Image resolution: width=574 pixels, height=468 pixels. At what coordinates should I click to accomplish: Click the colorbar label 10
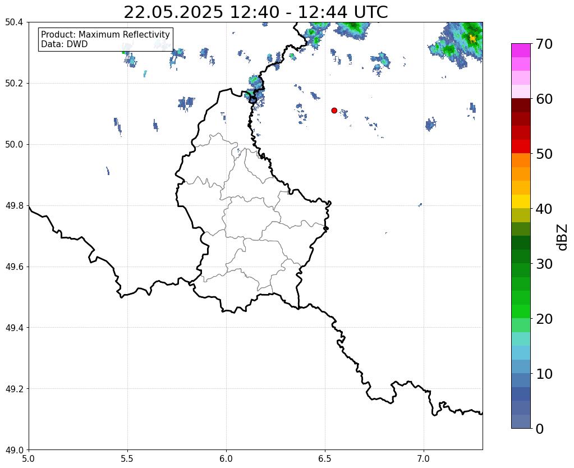[544, 374]
